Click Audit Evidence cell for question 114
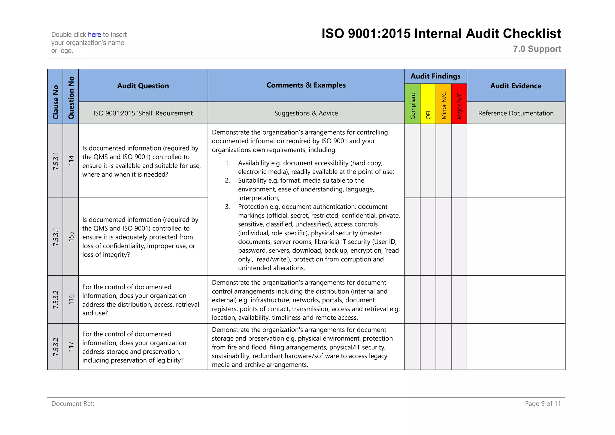Image resolution: width=615 pixels, height=435 pixels. click(516, 161)
